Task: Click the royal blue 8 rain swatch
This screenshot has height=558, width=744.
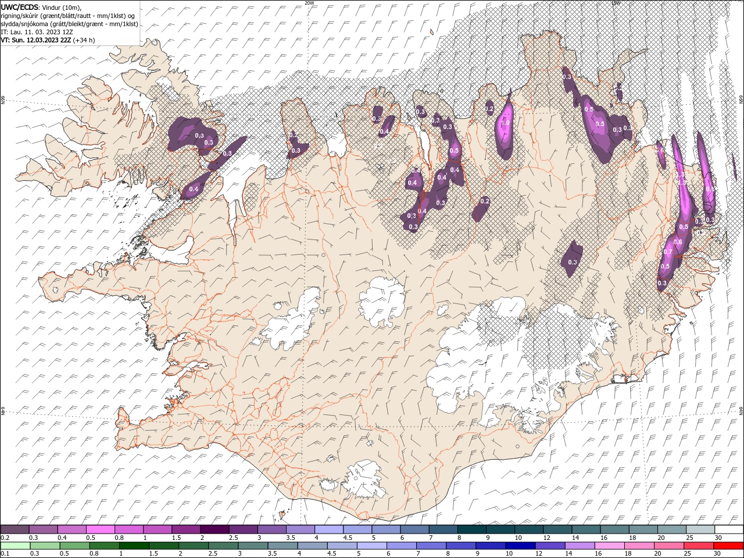Action: pyautogui.click(x=461, y=546)
